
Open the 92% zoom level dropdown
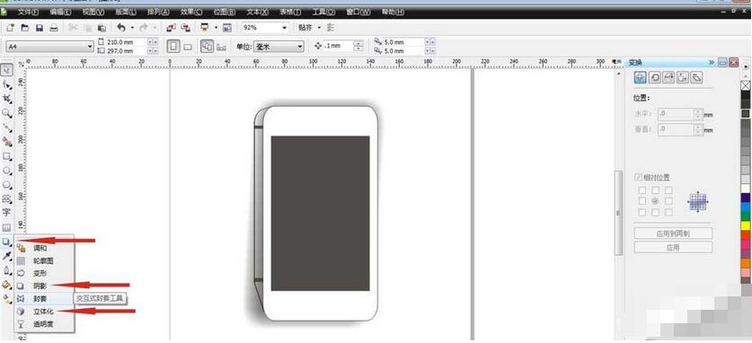point(264,28)
